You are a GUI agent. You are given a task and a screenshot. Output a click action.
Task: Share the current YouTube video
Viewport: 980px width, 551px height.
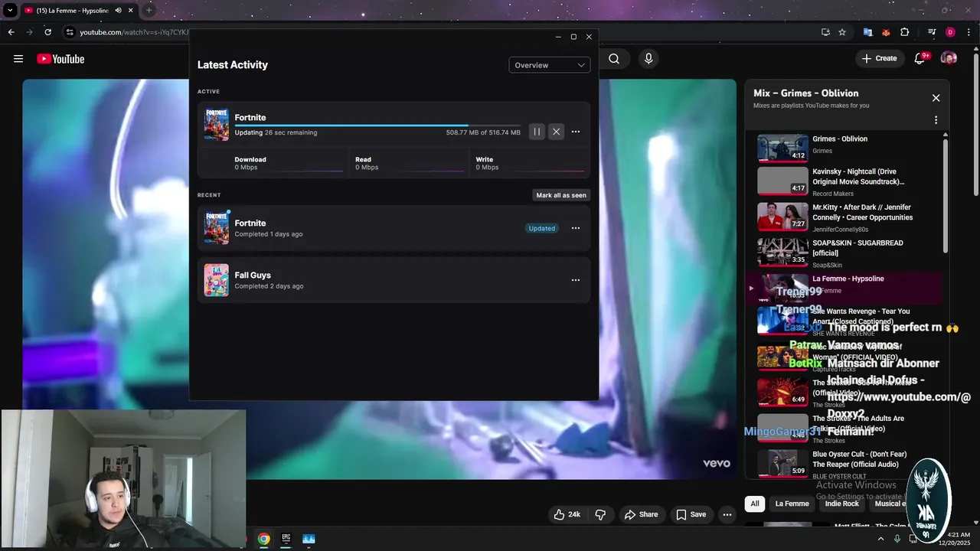click(641, 514)
